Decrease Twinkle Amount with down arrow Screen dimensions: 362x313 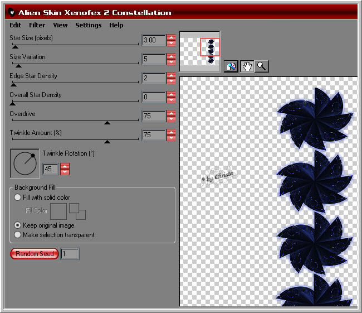(171, 138)
